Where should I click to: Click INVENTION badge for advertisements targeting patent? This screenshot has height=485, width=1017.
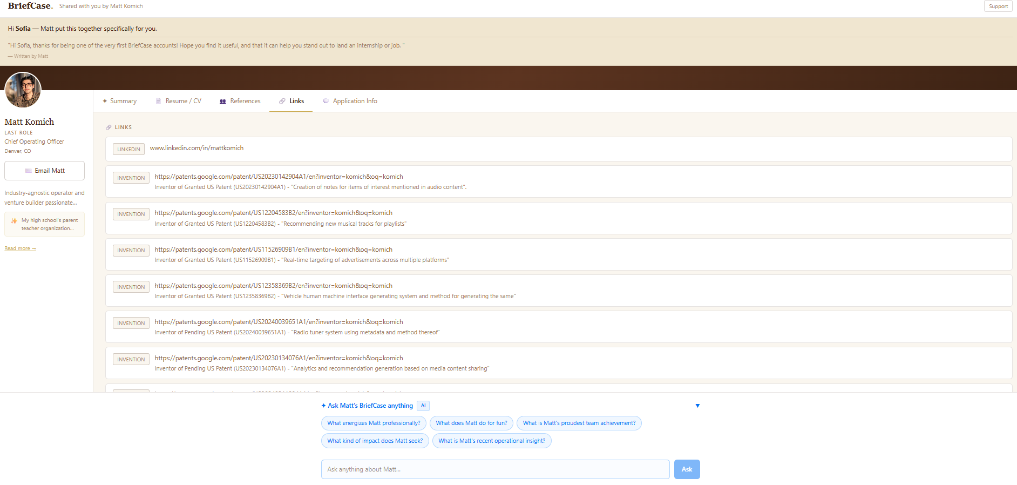[131, 251]
